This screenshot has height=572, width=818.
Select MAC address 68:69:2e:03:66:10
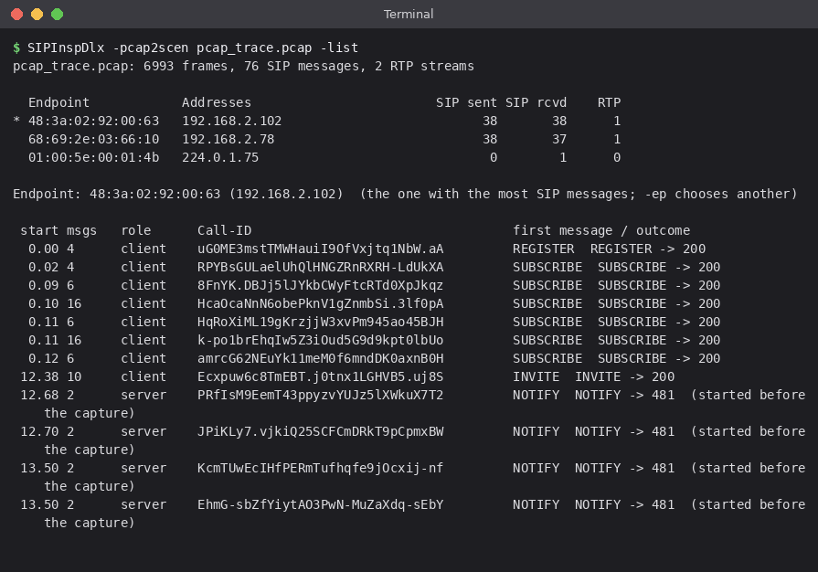coord(94,139)
